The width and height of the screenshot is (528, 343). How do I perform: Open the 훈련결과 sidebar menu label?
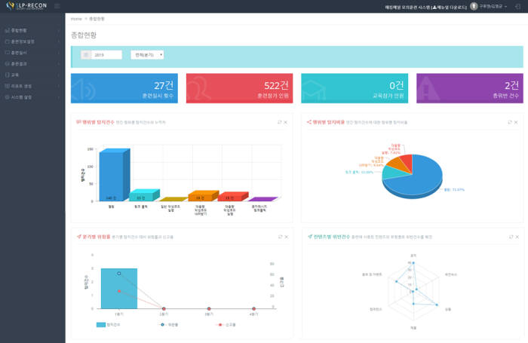click(19, 63)
